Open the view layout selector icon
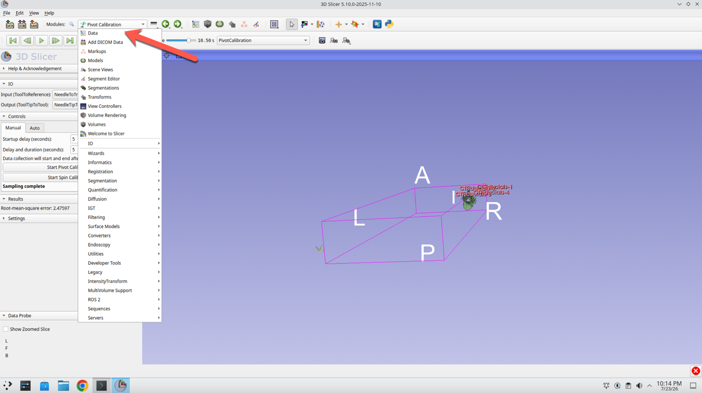Viewport: 702px width, 393px height. (274, 24)
